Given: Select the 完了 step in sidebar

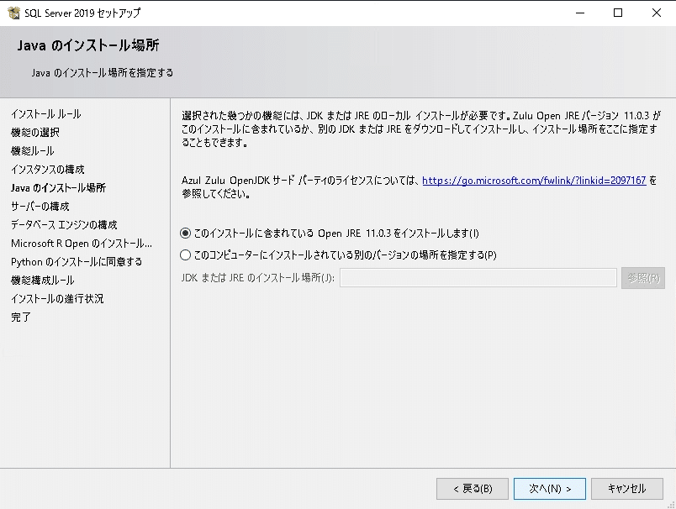Looking at the screenshot, I should pos(21,317).
